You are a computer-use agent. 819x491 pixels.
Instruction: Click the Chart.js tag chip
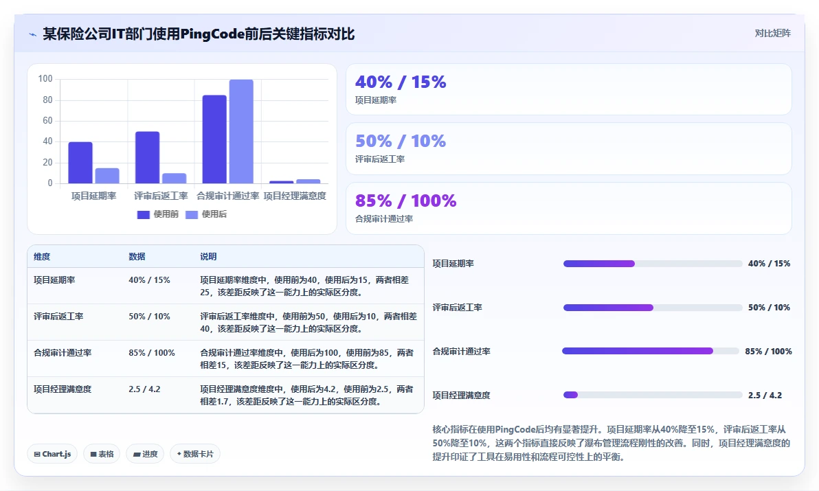click(52, 454)
